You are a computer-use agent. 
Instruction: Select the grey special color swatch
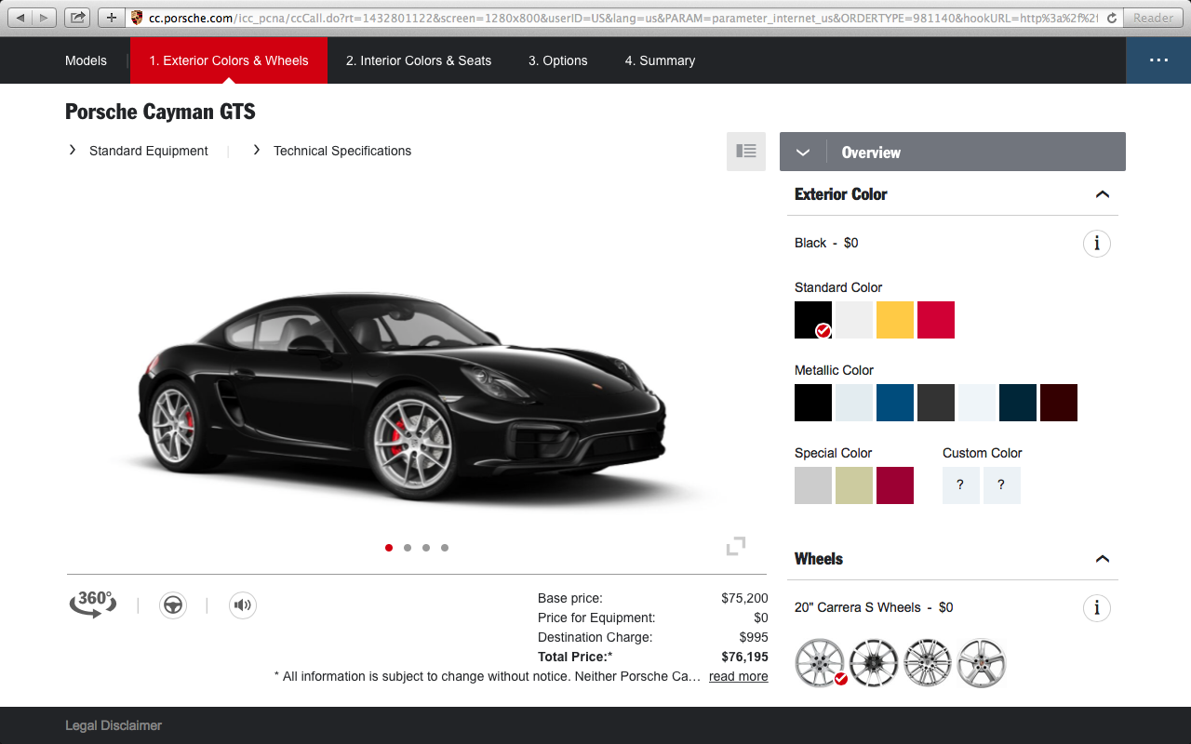point(813,485)
